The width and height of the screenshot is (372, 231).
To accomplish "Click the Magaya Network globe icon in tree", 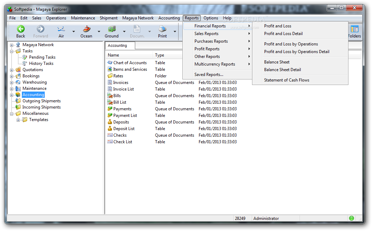I will 18,45.
